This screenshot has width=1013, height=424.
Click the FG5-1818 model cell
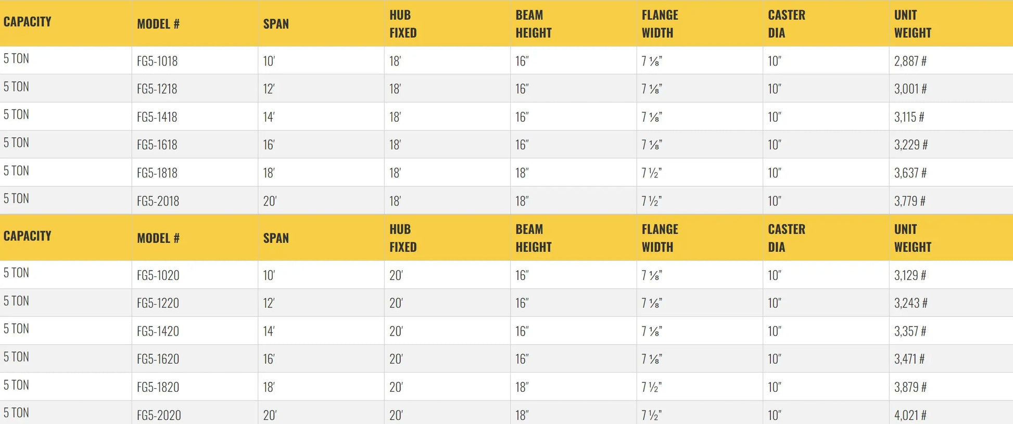(x=157, y=173)
